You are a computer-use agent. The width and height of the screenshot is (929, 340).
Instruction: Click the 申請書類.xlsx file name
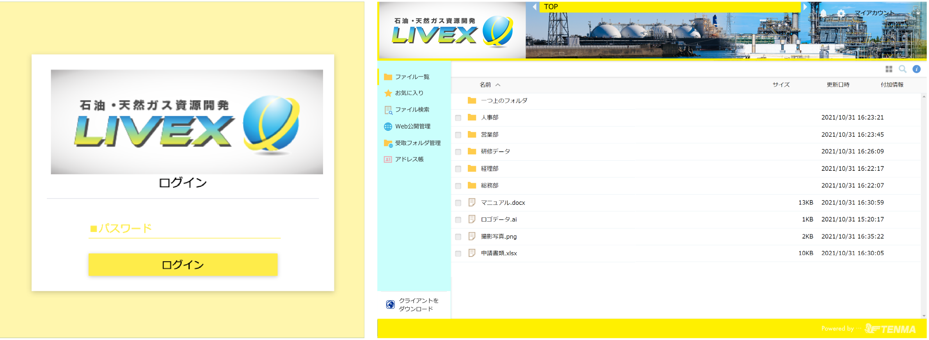coord(499,253)
